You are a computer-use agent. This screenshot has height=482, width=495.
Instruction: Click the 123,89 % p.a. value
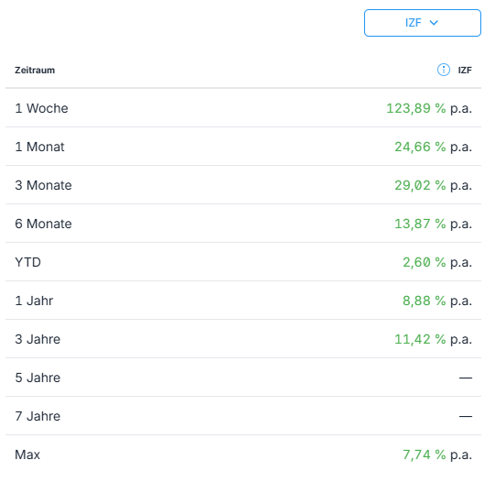coord(429,108)
